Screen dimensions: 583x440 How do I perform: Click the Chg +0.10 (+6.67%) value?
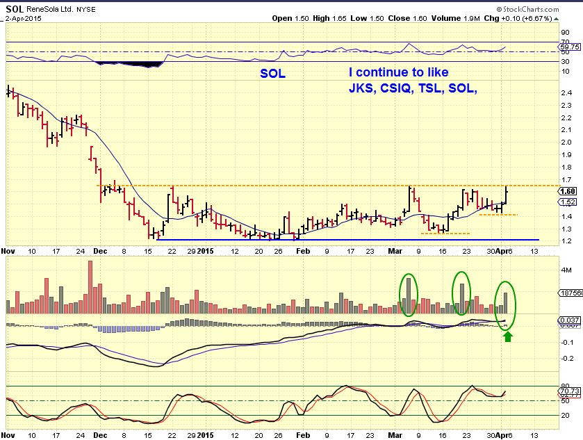pos(518,18)
